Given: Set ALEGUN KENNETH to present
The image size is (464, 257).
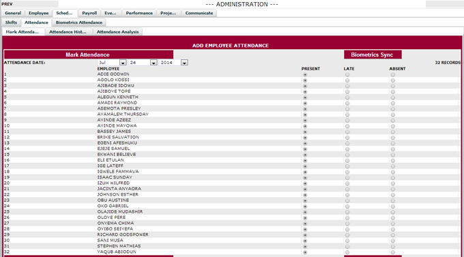Looking at the screenshot, I should point(305,97).
